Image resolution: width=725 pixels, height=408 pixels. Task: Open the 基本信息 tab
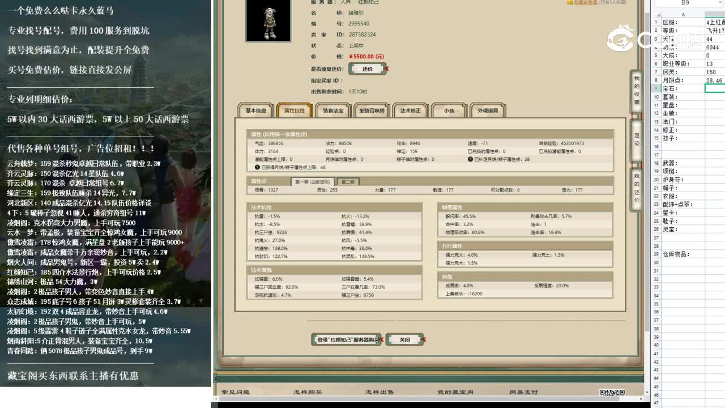256,110
